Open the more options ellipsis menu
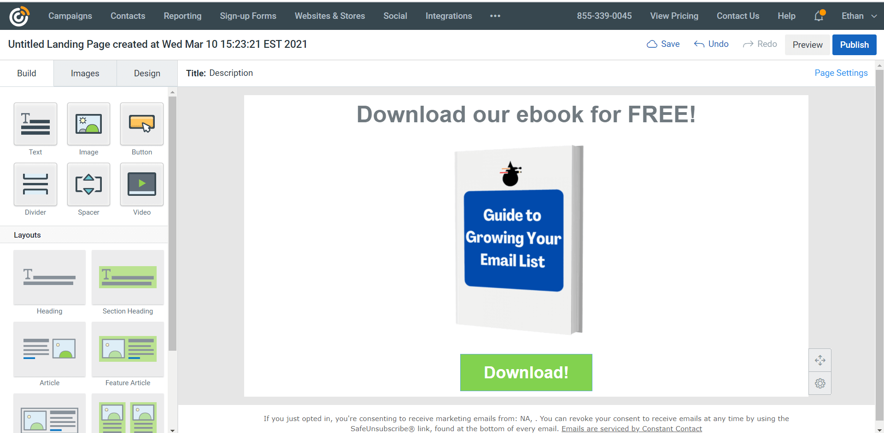The image size is (884, 433). [x=495, y=16]
